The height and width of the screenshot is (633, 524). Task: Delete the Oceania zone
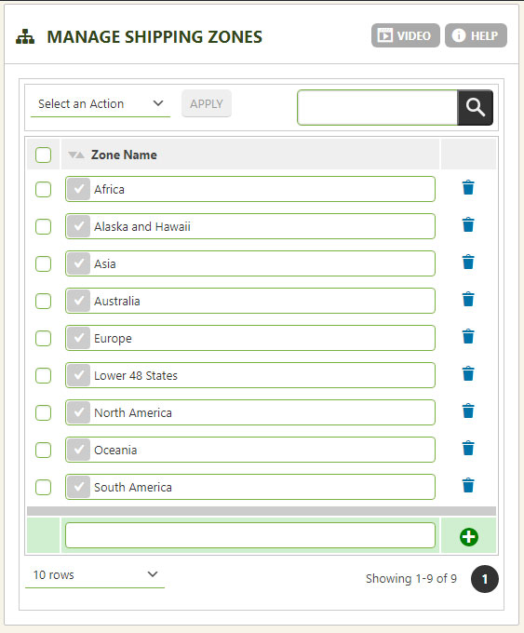click(x=468, y=448)
